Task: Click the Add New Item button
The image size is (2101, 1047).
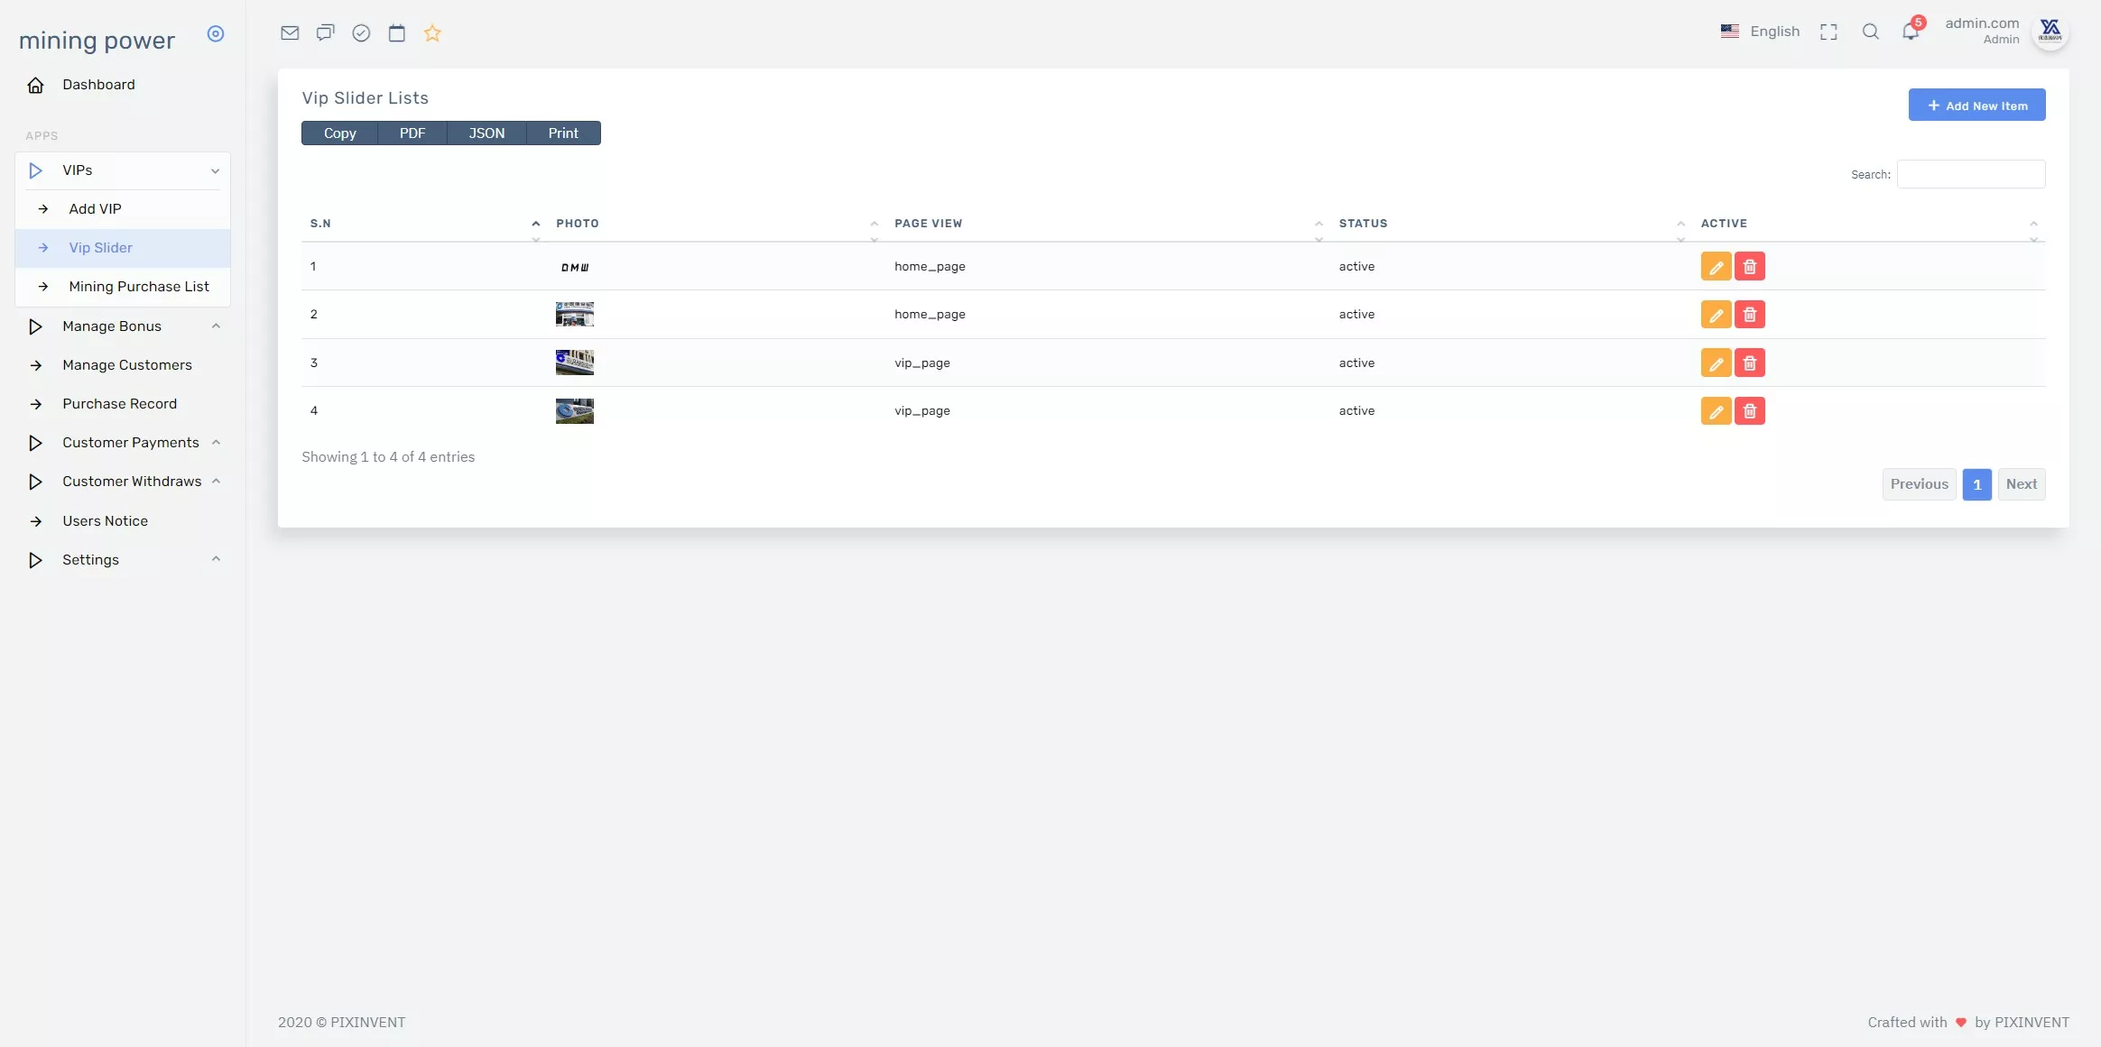Action: tap(1976, 106)
